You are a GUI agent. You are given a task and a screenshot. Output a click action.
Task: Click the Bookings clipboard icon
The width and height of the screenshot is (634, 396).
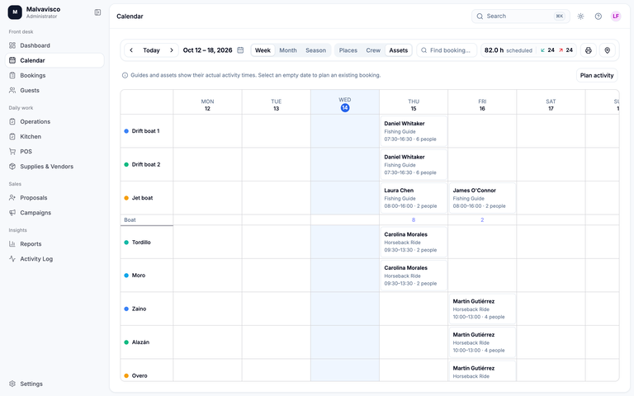(x=12, y=75)
